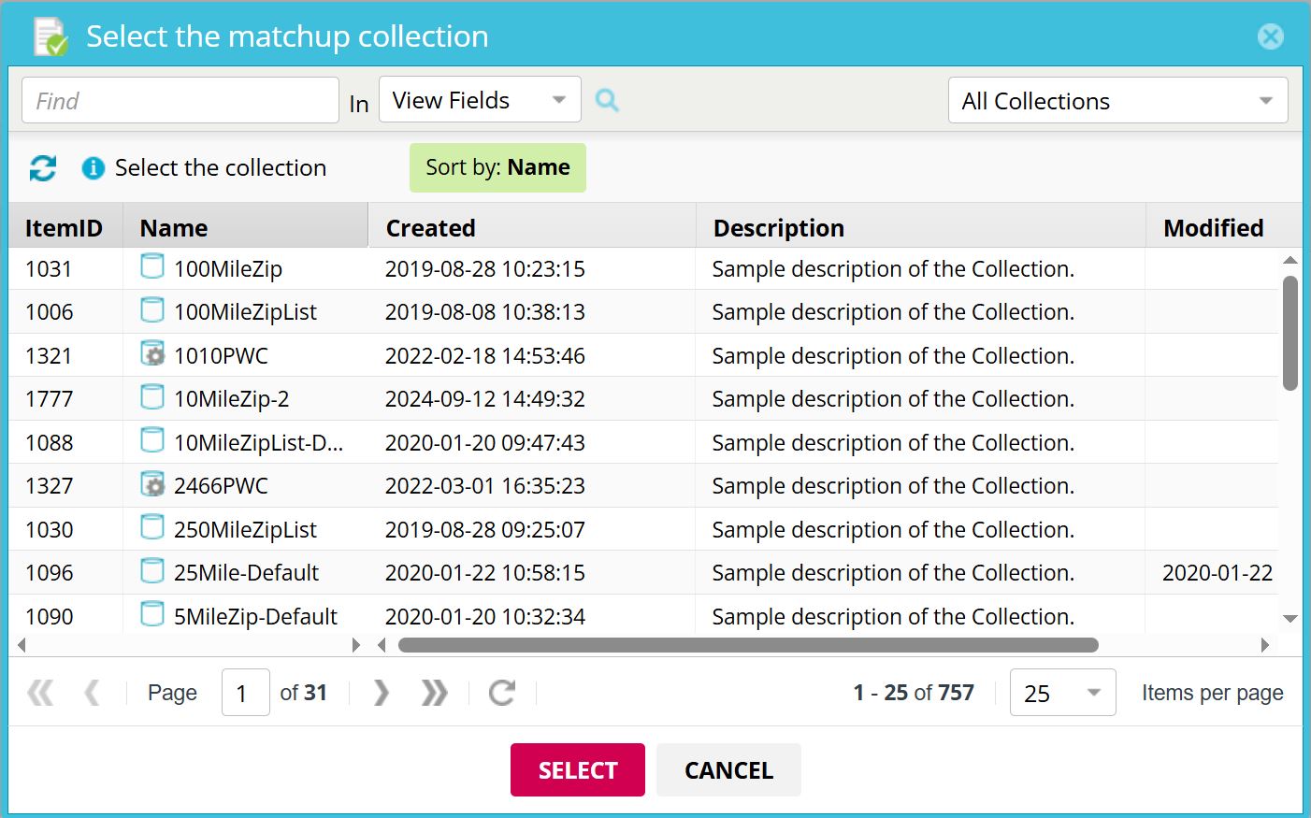
Task: Click left arrow of the Name pane scrollbar
Action: (22, 645)
